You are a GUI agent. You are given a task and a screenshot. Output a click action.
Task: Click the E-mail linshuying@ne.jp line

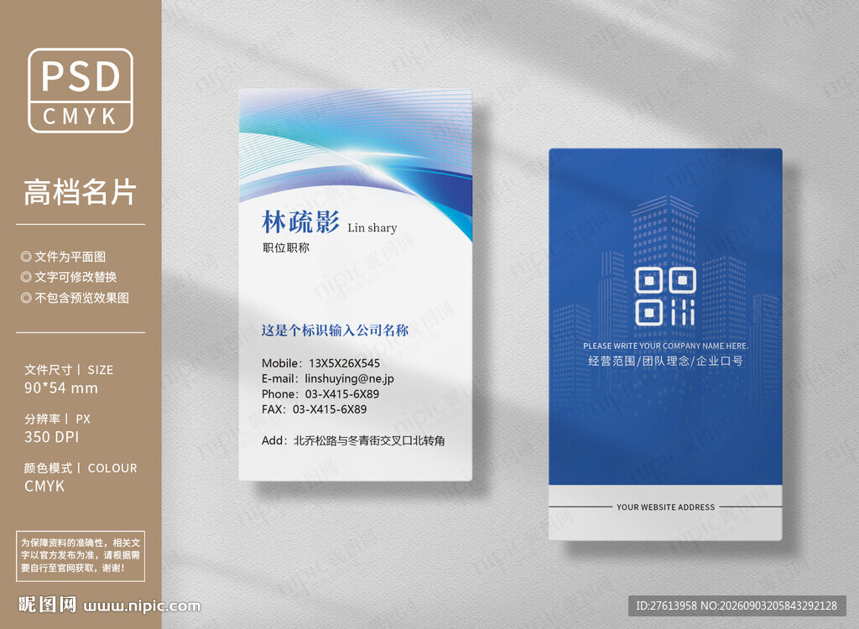[x=328, y=378]
